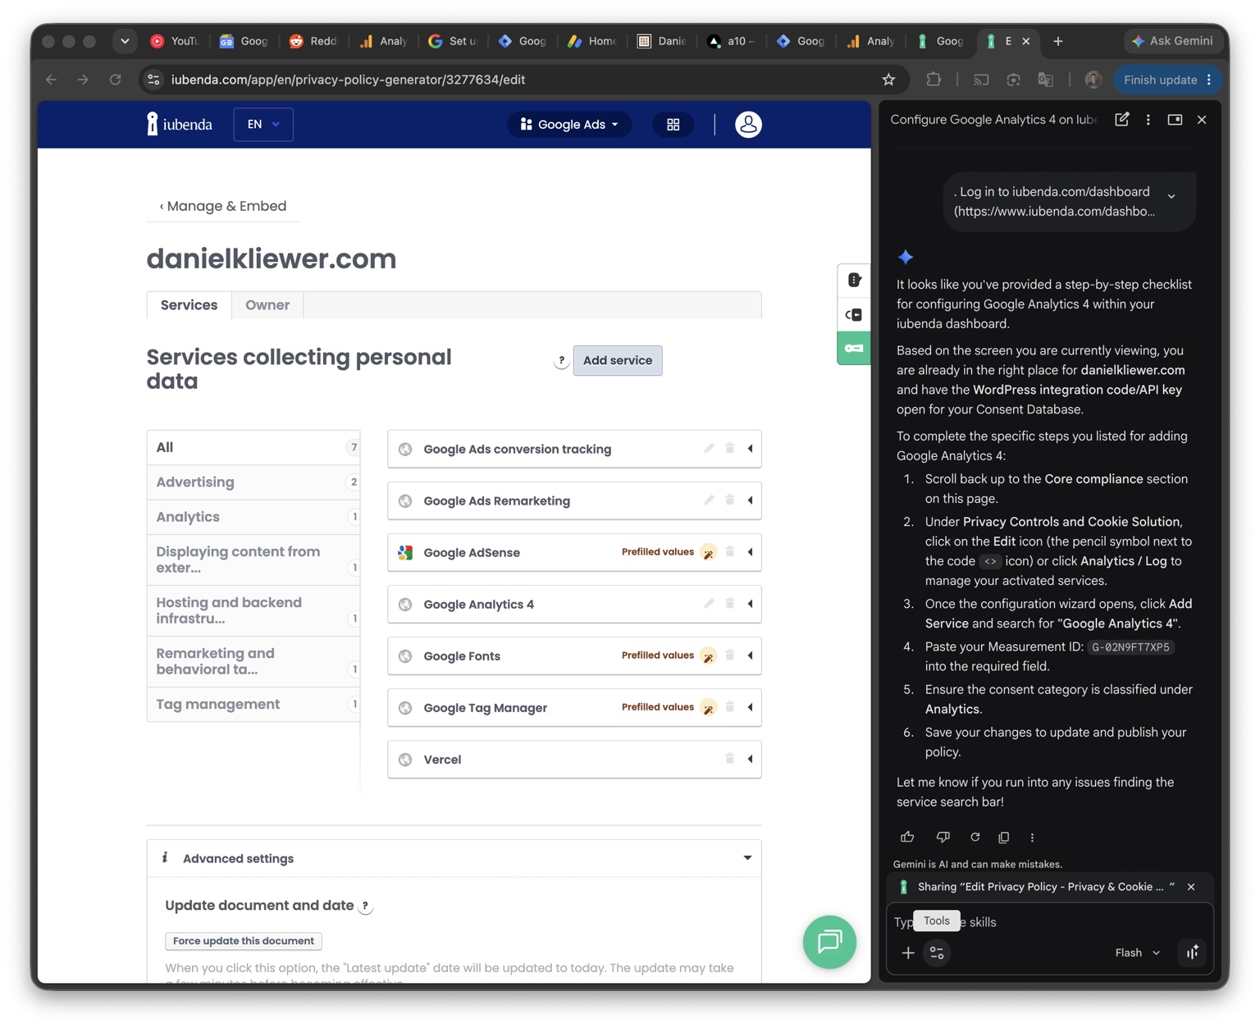Image resolution: width=1260 pixels, height=1028 pixels.
Task: Open the iubenda apps grid icon
Action: 673,125
